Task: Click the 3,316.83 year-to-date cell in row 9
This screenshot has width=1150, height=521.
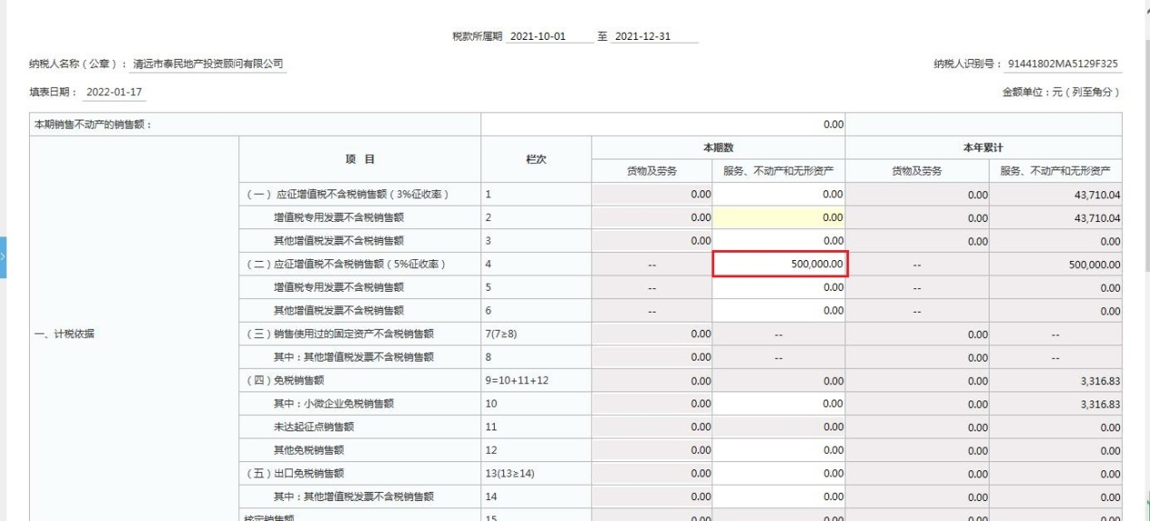Action: (1056, 381)
